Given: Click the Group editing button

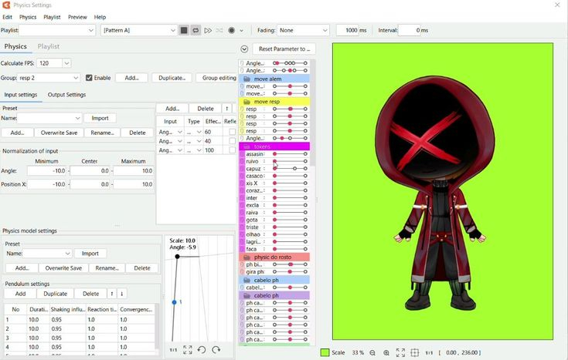Looking at the screenshot, I should tap(219, 78).
